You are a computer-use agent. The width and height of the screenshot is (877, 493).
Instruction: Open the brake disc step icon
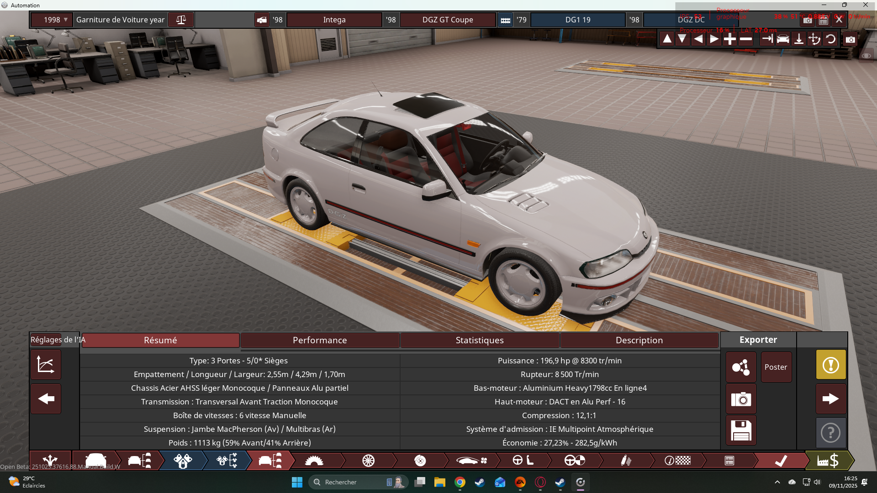coord(420,461)
